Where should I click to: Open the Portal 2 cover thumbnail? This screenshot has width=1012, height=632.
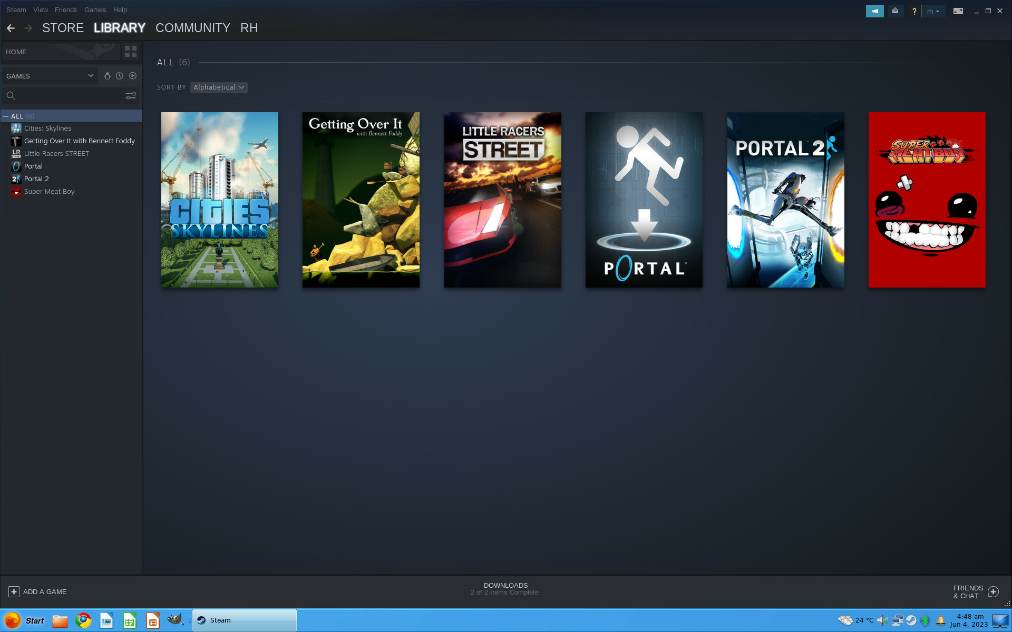[x=785, y=200]
